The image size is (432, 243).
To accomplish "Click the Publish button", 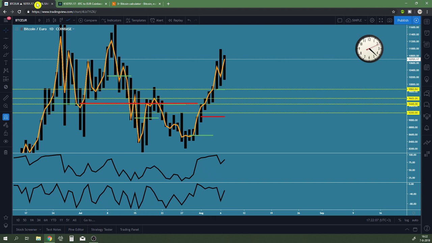I will point(403,20).
